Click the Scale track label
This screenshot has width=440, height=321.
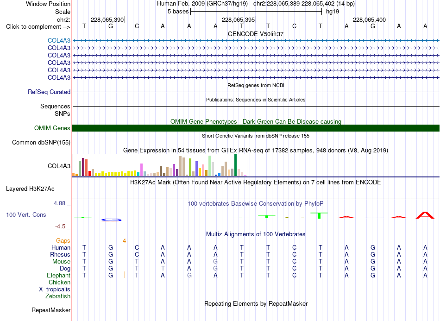63,12
